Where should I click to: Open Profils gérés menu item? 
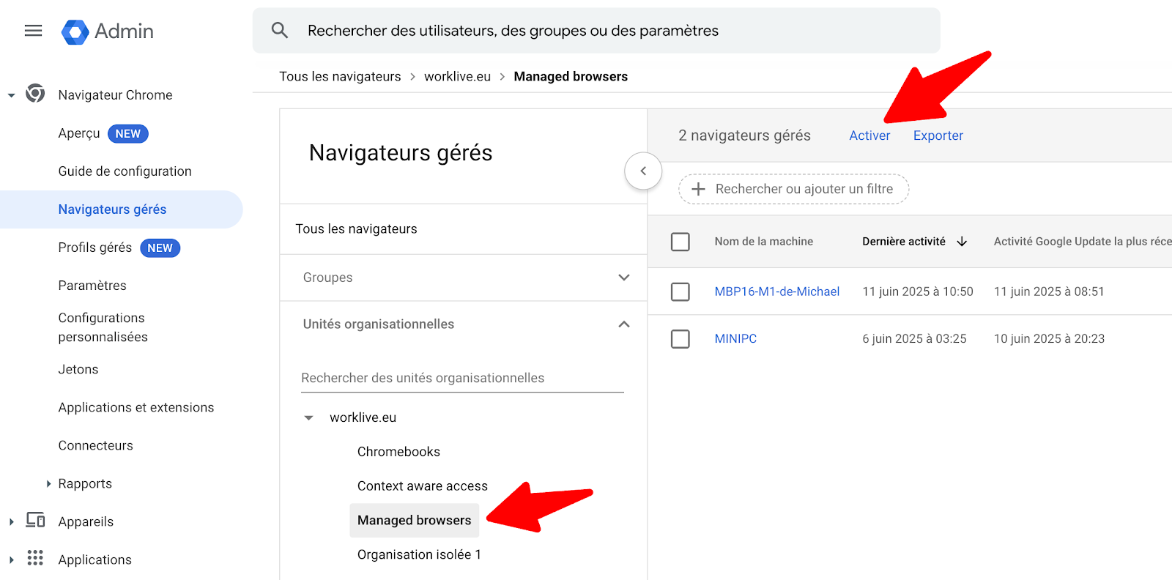point(95,248)
